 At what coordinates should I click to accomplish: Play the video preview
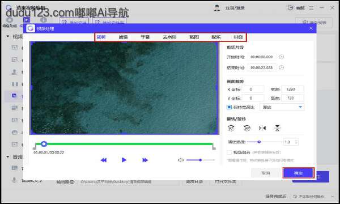[124, 160]
